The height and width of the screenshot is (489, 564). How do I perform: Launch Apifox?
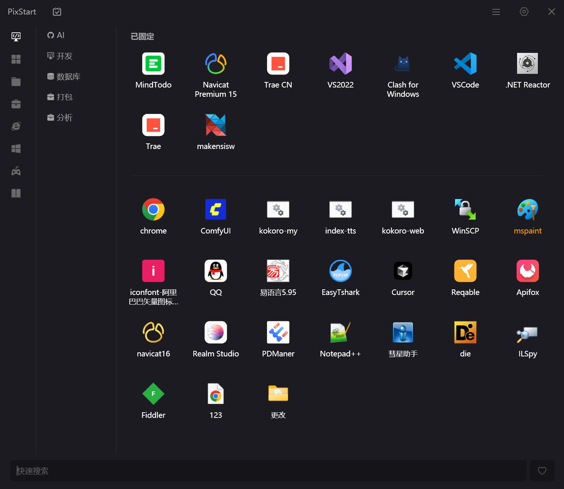pos(527,271)
